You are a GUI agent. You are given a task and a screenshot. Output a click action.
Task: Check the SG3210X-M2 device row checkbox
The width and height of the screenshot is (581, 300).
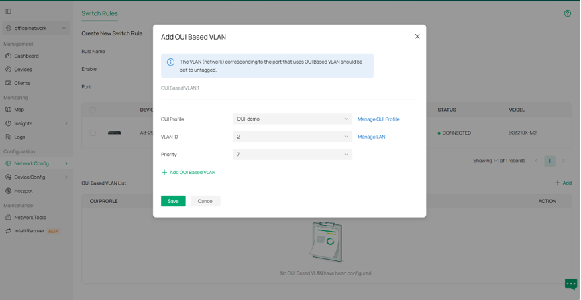point(93,133)
